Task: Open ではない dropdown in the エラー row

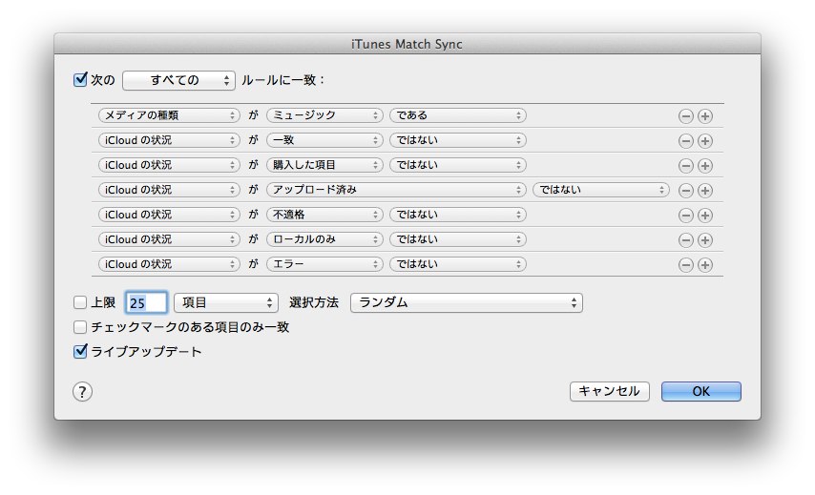Action: click(x=458, y=264)
